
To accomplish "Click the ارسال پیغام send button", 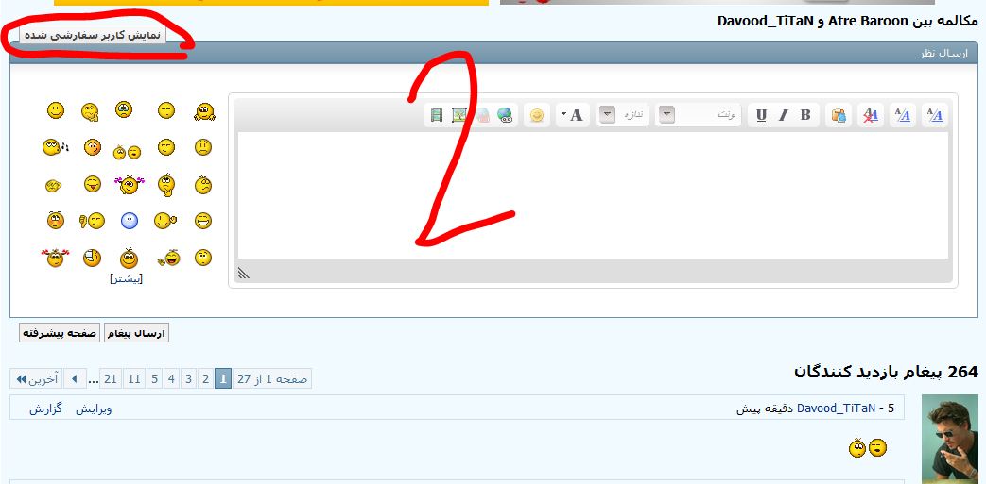I will tap(136, 333).
